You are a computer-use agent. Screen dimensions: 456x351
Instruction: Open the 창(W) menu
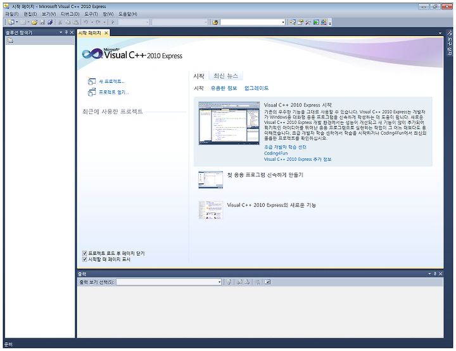[x=108, y=14]
